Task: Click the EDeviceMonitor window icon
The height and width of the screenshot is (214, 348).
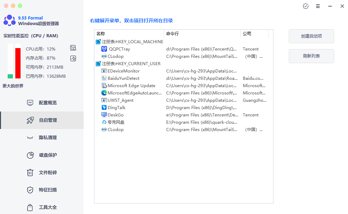Action: point(104,71)
